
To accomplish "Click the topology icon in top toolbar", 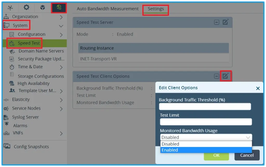I will pos(10,8).
